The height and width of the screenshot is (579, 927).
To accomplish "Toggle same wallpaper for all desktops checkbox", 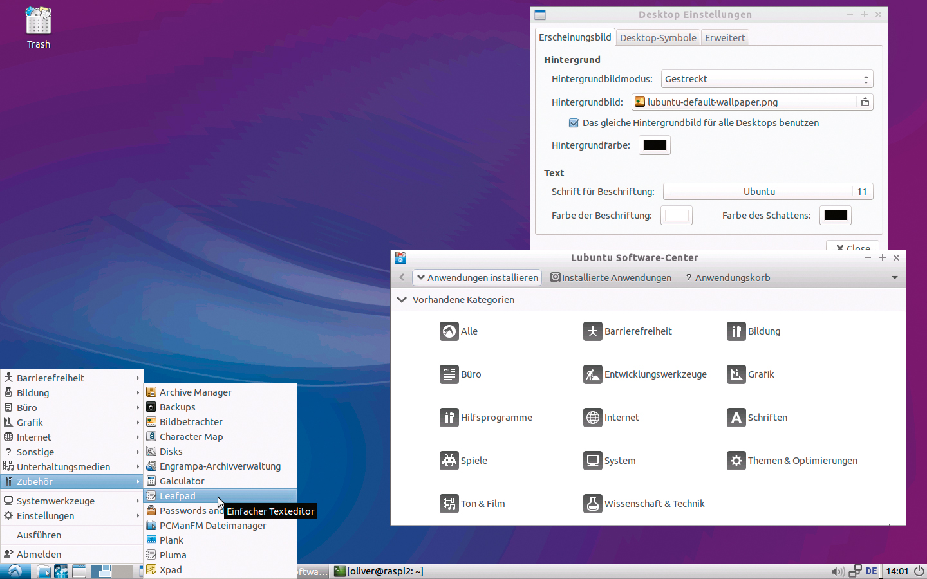I will (574, 123).
